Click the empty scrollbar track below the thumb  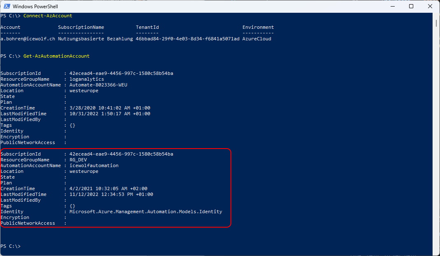click(437, 144)
